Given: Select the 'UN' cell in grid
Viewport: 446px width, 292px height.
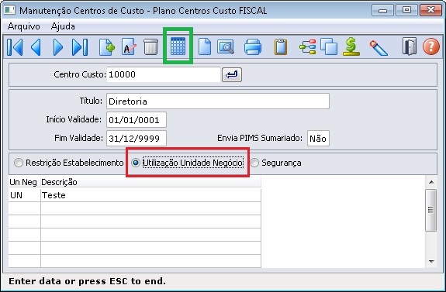Looking at the screenshot, I should (25, 195).
